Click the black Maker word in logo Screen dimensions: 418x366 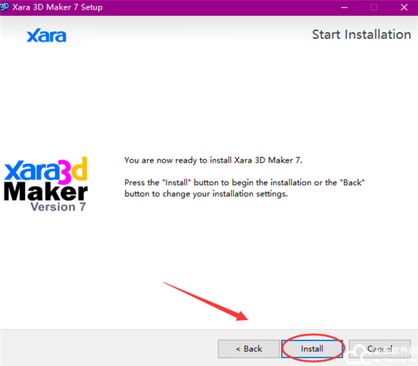click(46, 192)
